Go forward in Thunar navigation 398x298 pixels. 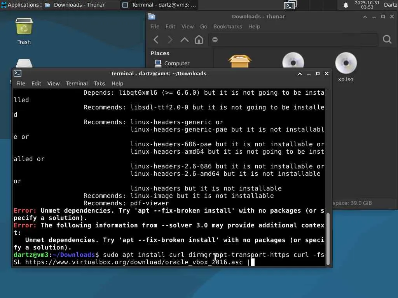(x=170, y=40)
